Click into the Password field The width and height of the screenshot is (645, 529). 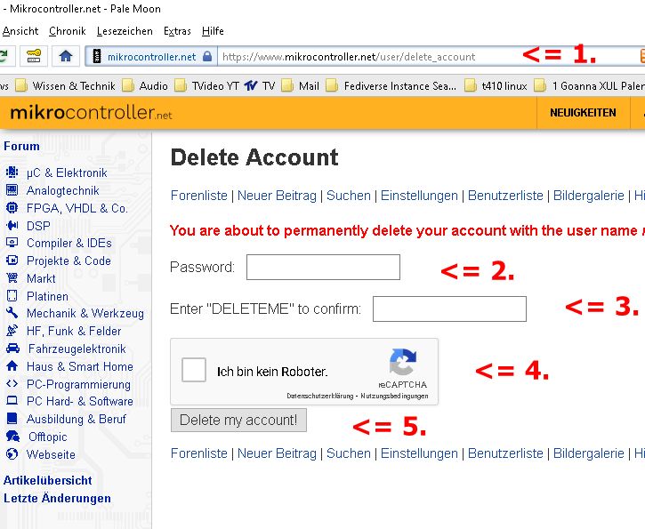323,268
